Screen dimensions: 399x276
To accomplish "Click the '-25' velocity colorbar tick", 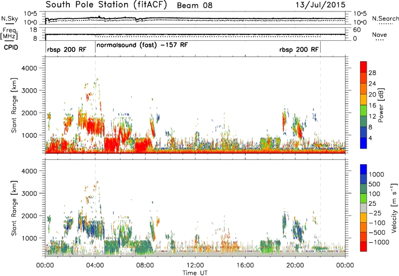I will tap(375, 213).
